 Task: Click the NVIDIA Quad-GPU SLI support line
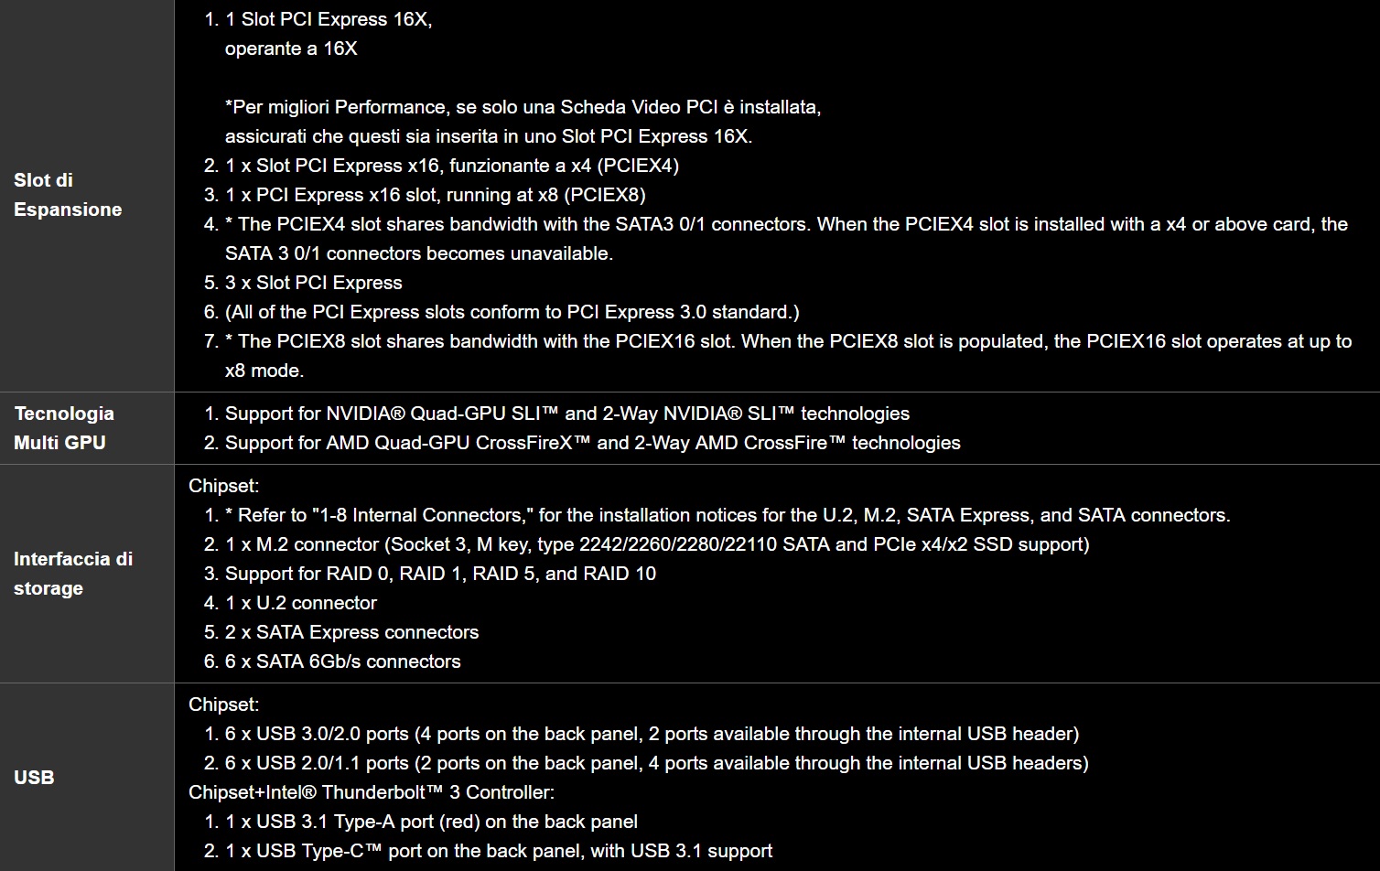[567, 414]
